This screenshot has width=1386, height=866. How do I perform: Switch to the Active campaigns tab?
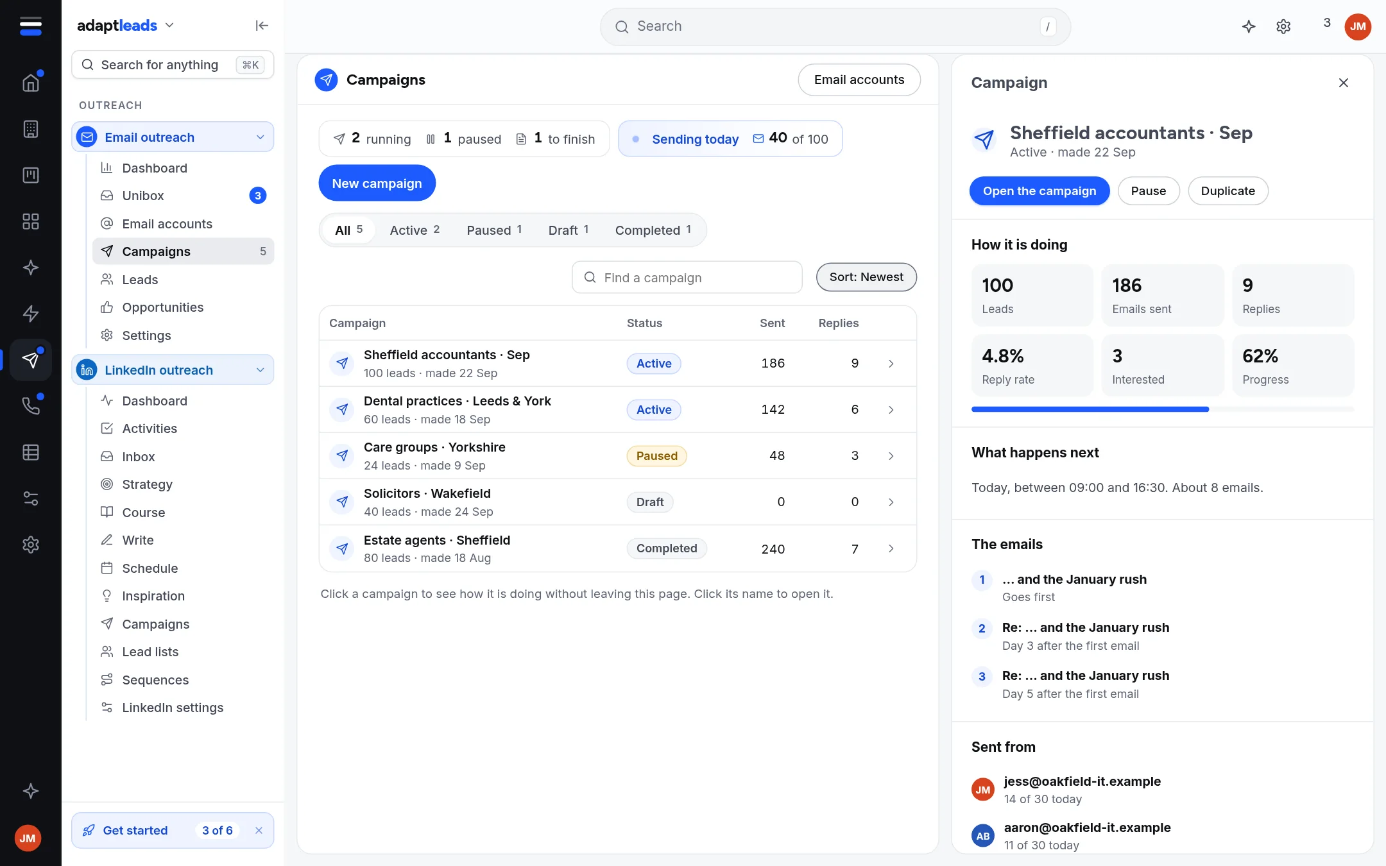415,230
